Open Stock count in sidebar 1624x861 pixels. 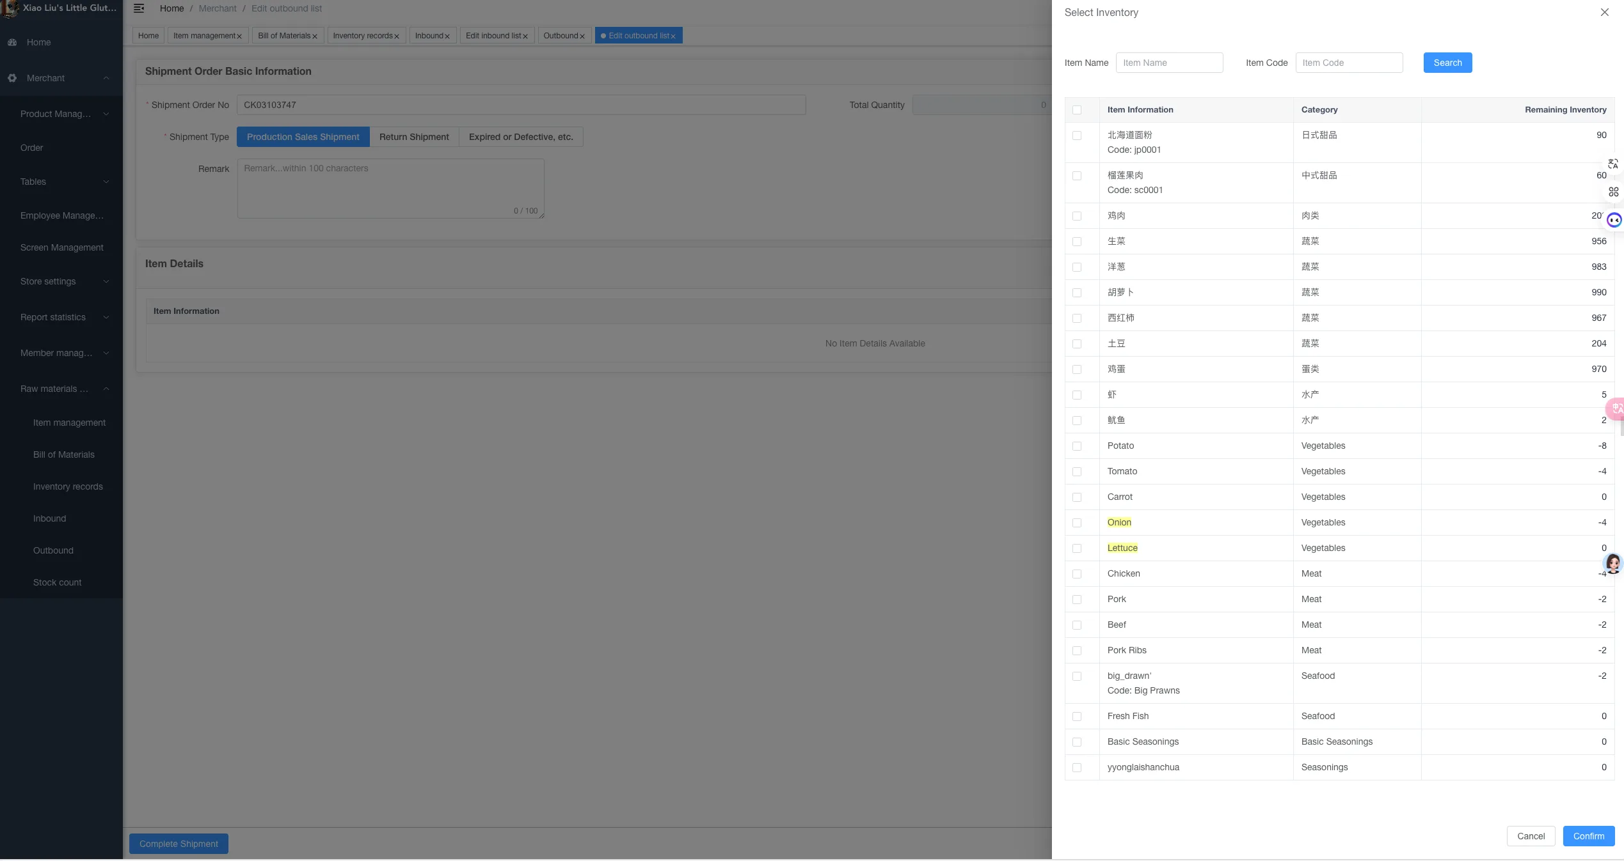click(x=57, y=582)
